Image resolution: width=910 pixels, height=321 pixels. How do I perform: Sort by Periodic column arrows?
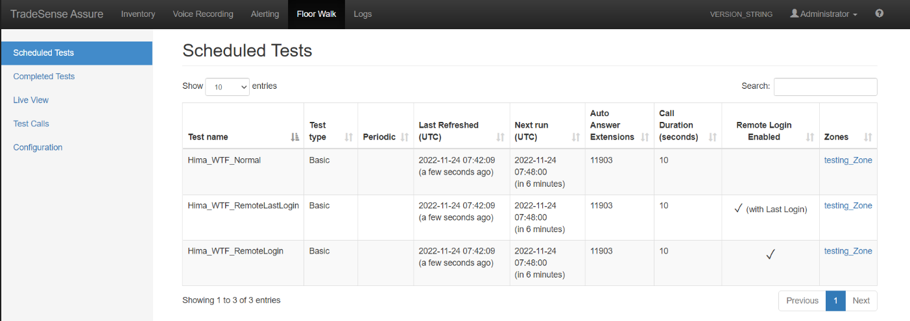click(405, 137)
